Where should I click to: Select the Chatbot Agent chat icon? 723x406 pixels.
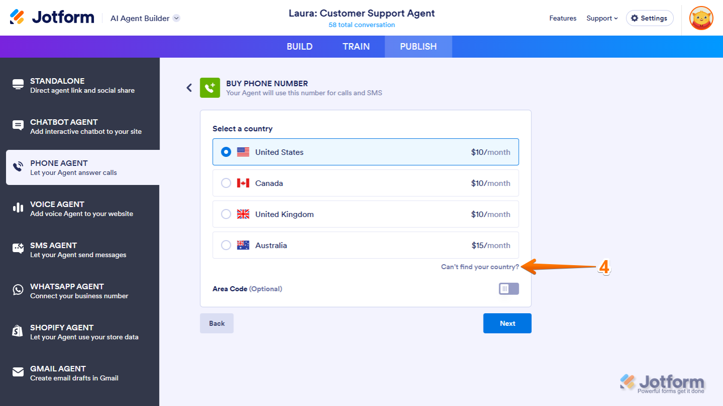(18, 125)
